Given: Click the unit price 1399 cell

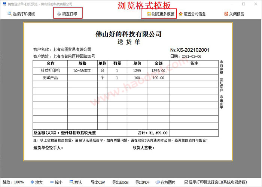Looking at the screenshot, I should (x=137, y=71).
